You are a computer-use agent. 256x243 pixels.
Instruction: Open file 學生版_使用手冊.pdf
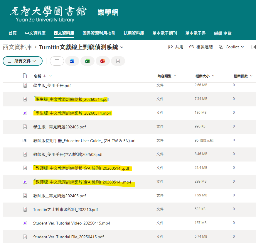pos(52,86)
